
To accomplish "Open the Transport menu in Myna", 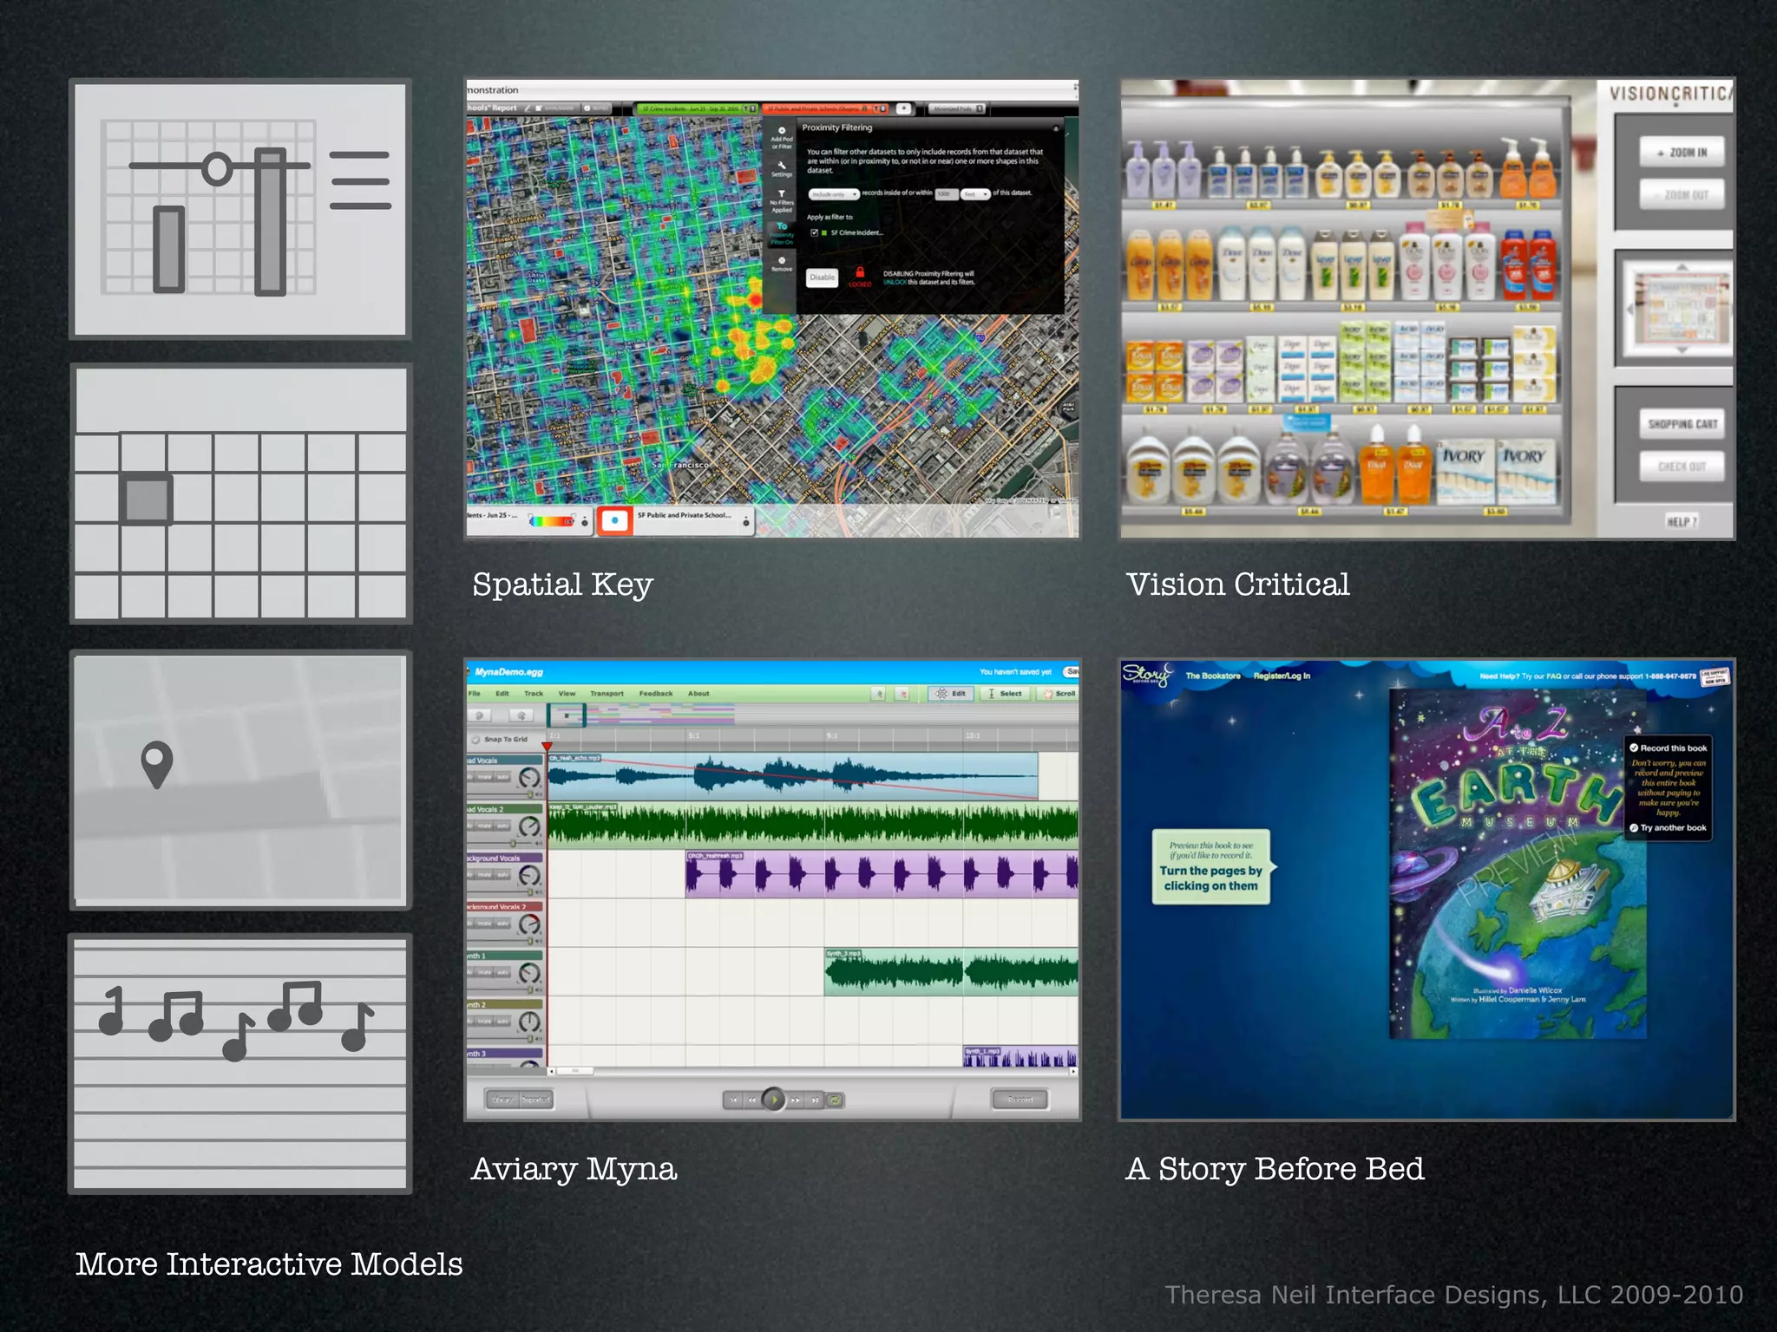I will [x=607, y=694].
